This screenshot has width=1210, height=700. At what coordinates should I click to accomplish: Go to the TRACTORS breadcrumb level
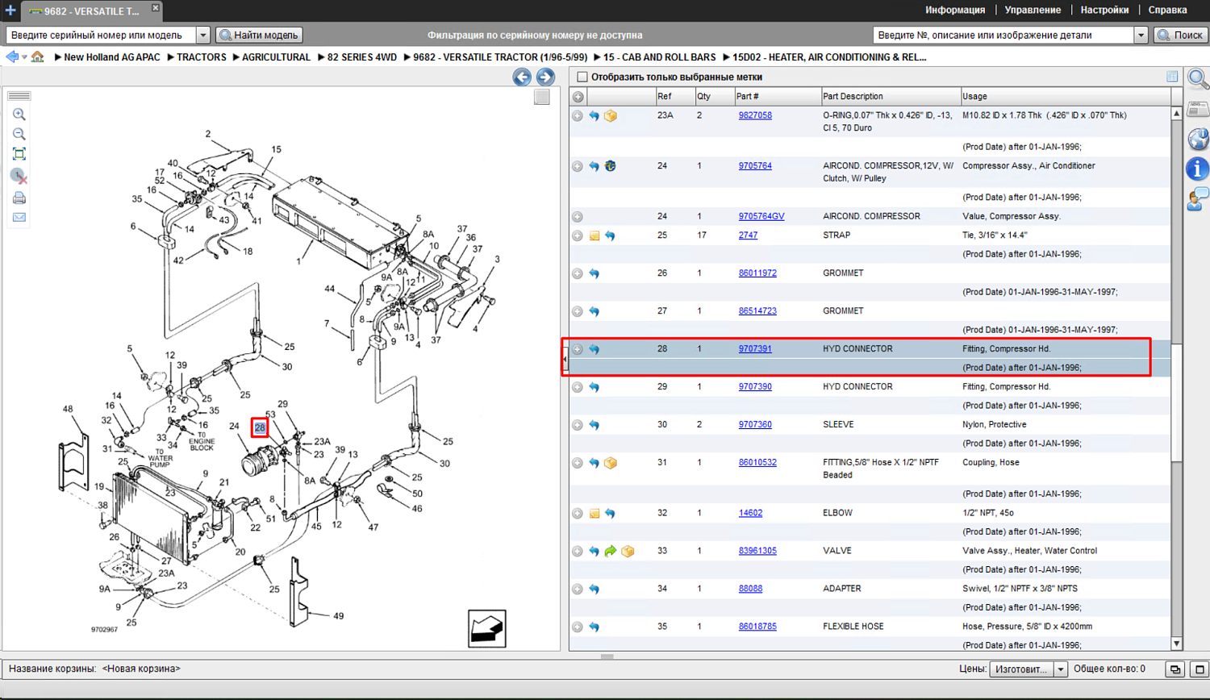coord(202,57)
